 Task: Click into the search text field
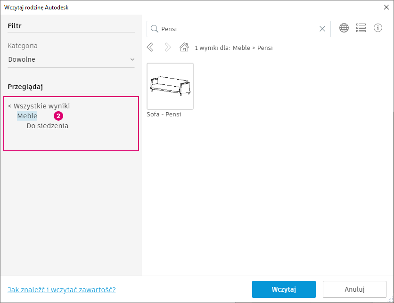pos(236,29)
